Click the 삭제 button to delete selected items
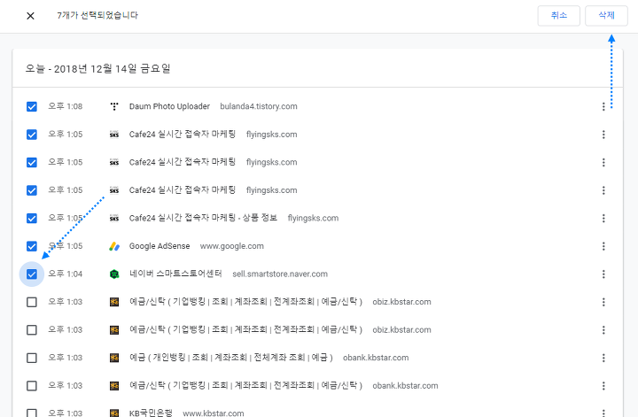This screenshot has width=638, height=417. pyautogui.click(x=606, y=15)
